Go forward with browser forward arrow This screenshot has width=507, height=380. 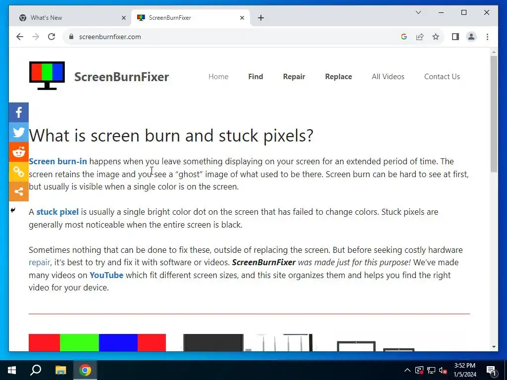point(36,37)
